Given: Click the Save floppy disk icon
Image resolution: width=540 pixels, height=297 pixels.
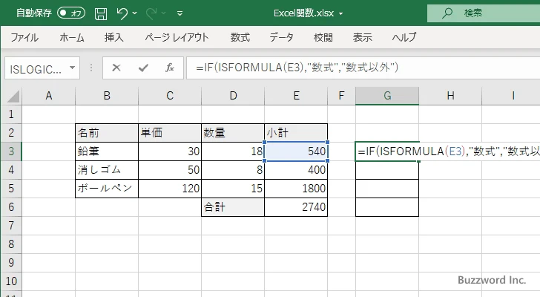Looking at the screenshot, I should 101,14.
